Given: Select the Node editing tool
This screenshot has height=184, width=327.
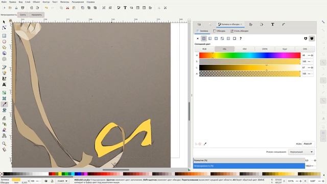Looking at the screenshot, I should [4, 28].
